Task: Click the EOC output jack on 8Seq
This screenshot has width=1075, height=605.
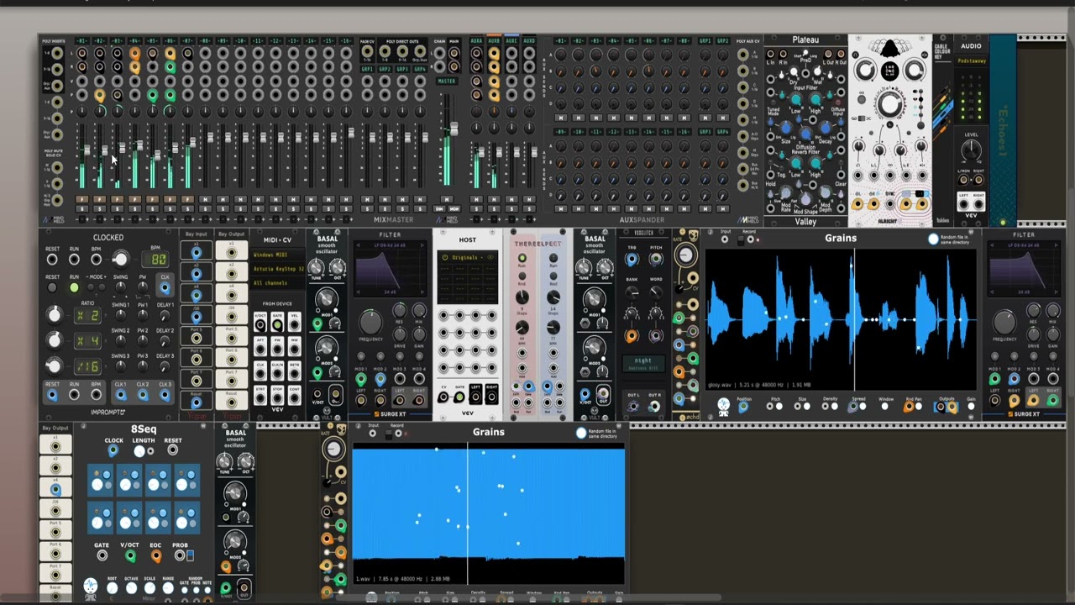Action: (155, 555)
